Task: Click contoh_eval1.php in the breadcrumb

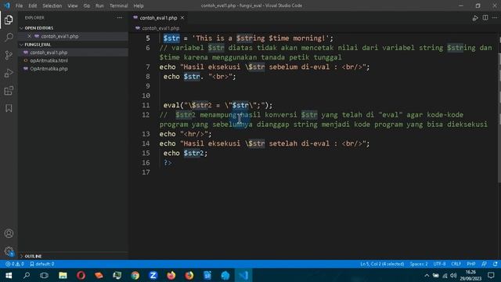Action: pos(160,28)
